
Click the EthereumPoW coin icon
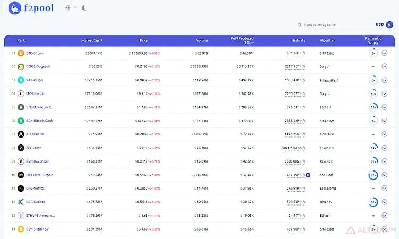point(21,216)
